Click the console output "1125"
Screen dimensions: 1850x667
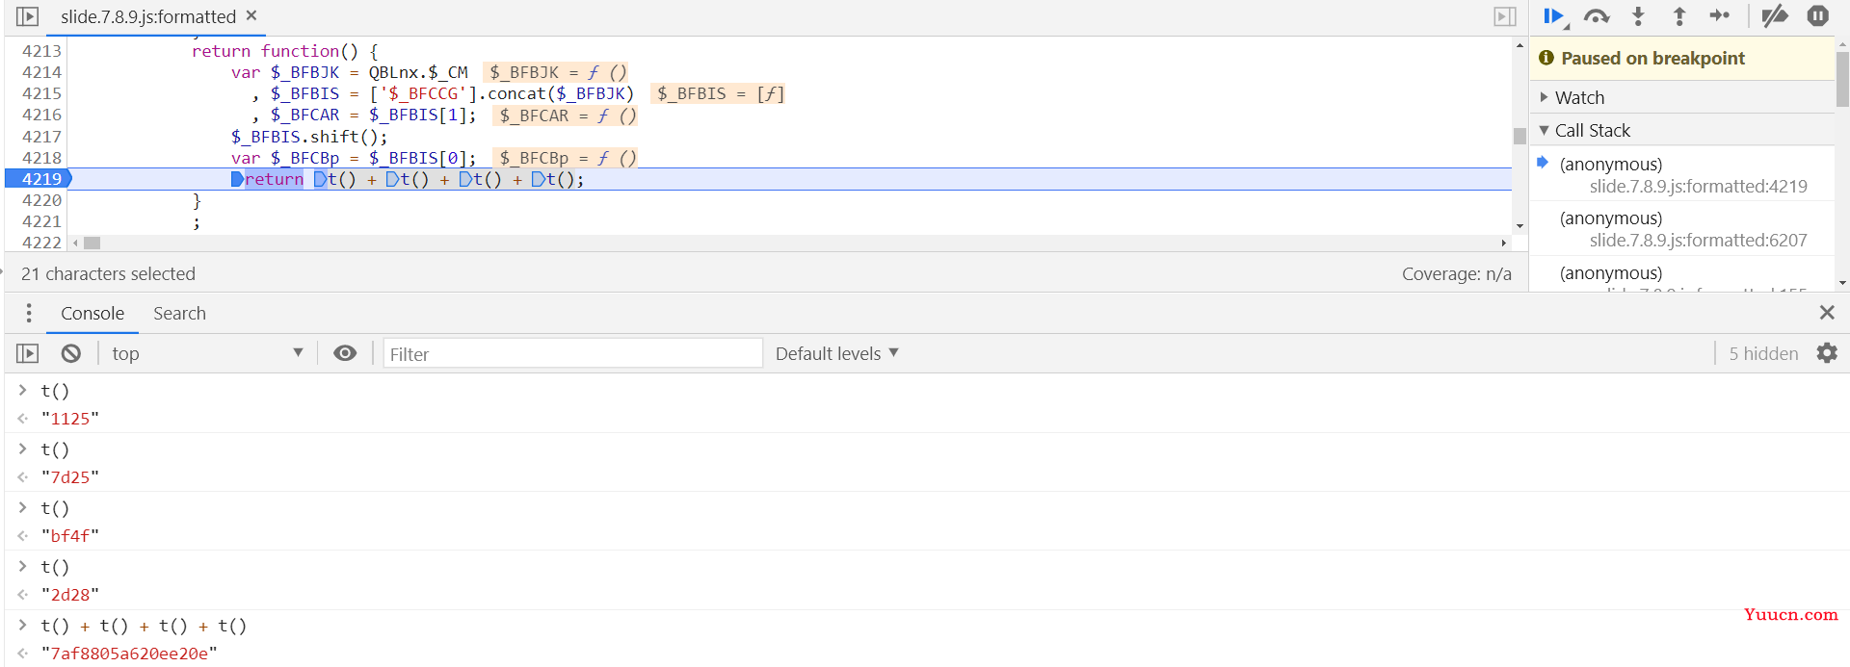(70, 419)
